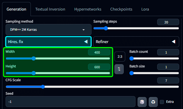Expand the Refiner section arrow

174,42
